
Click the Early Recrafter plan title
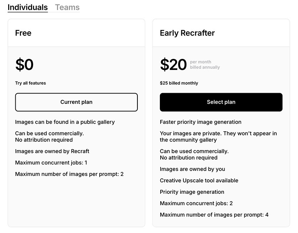click(187, 33)
